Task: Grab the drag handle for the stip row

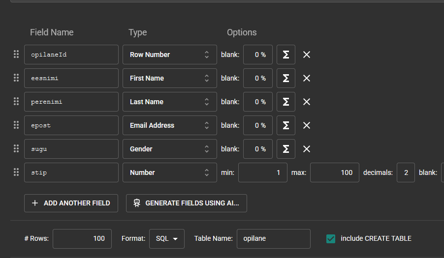Action: (16, 172)
